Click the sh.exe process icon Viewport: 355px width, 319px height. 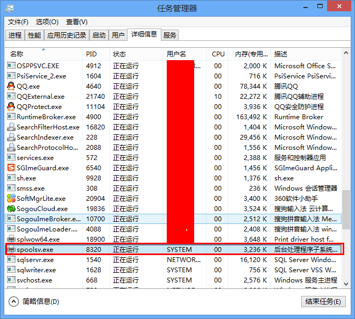[x=11, y=178]
